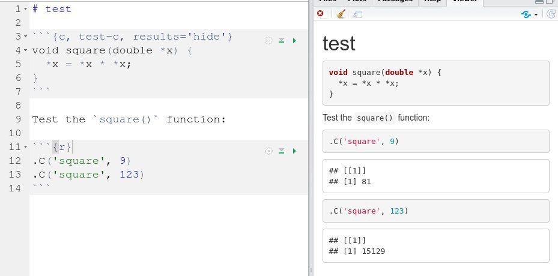Open the publish dropdown arrow
Viewport: 558px width, 276px height.
[x=536, y=15]
